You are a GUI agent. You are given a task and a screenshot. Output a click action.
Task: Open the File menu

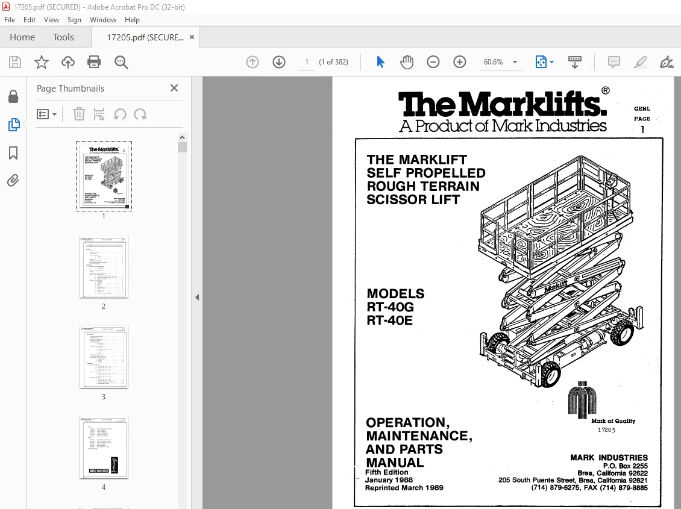coord(10,19)
